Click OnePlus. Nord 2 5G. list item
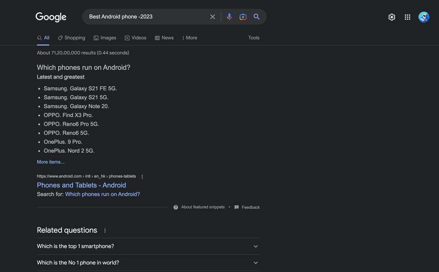The image size is (439, 272). 69,151
